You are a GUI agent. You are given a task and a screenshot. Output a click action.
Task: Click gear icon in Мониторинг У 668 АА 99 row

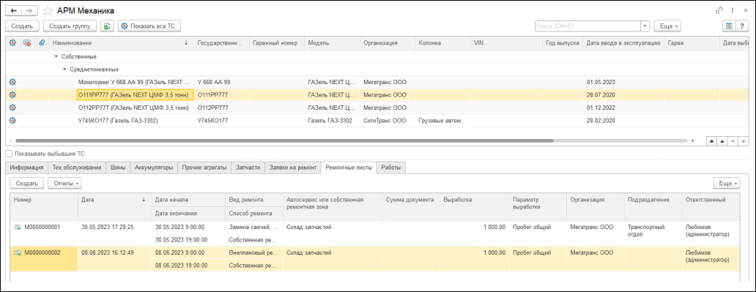click(12, 82)
